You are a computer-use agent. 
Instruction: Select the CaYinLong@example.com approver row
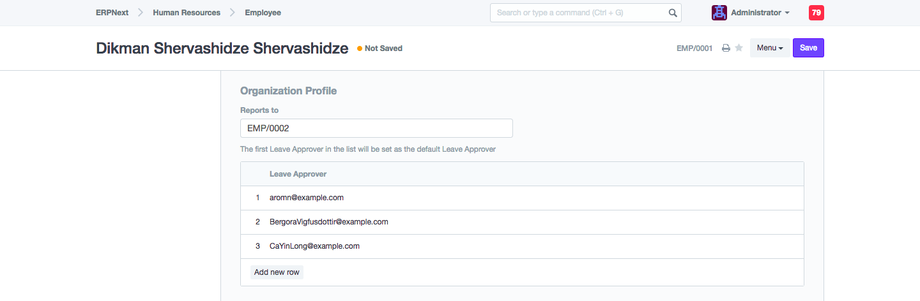point(314,246)
